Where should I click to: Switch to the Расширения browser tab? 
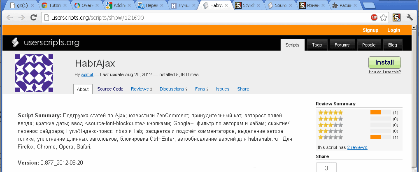(x=345, y=5)
